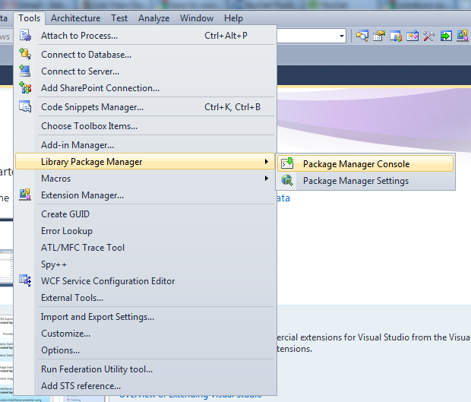
Task: Click the green arrow toolbar icon
Action: (x=446, y=36)
